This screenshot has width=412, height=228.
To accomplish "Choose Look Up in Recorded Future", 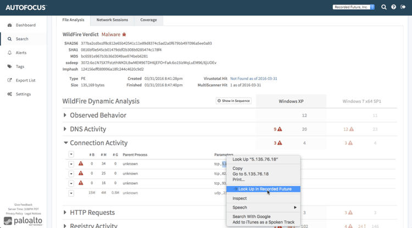I will (265, 189).
